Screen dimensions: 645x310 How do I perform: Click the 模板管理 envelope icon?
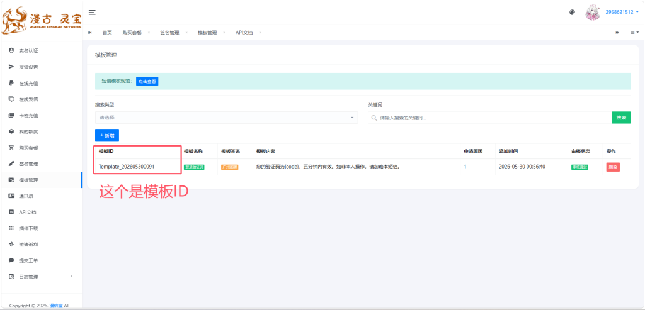11,180
